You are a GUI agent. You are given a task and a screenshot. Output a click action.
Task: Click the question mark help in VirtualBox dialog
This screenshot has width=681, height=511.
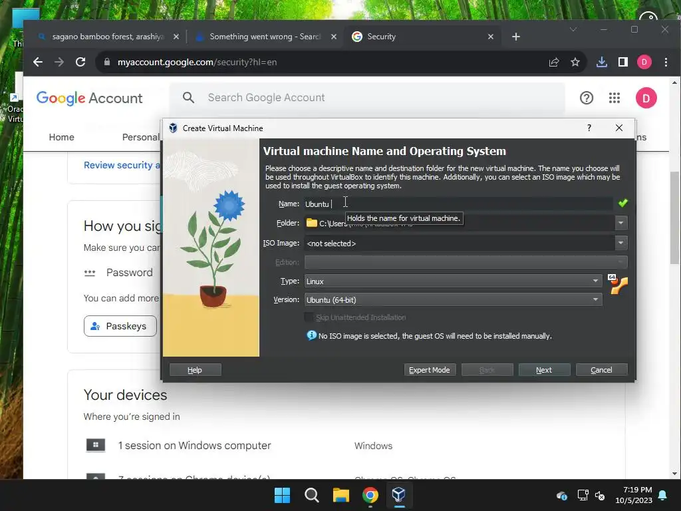point(589,128)
